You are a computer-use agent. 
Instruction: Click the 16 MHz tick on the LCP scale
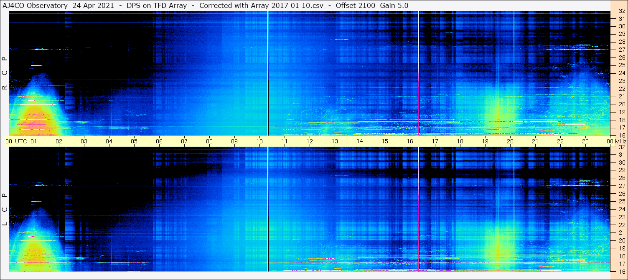pos(621,271)
